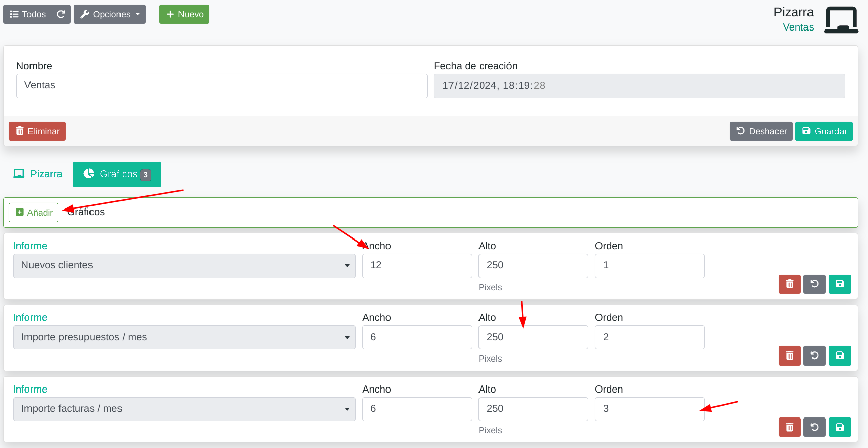Click the refresh icon next to Todos
Viewport: 868px width, 448px height.
click(61, 14)
